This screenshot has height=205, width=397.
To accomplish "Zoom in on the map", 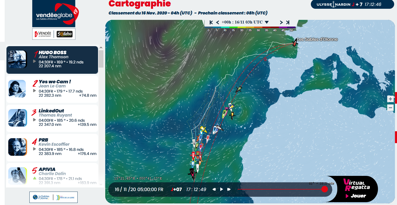I will click(391, 99).
